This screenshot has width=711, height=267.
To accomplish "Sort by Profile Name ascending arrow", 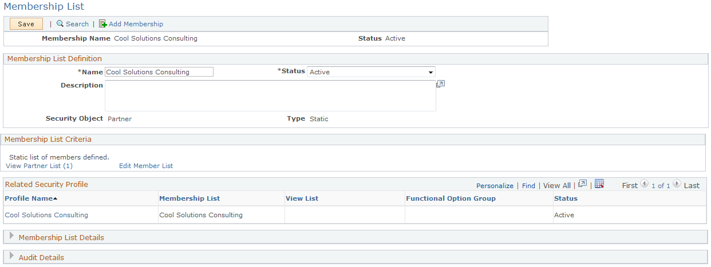I will 56,198.
